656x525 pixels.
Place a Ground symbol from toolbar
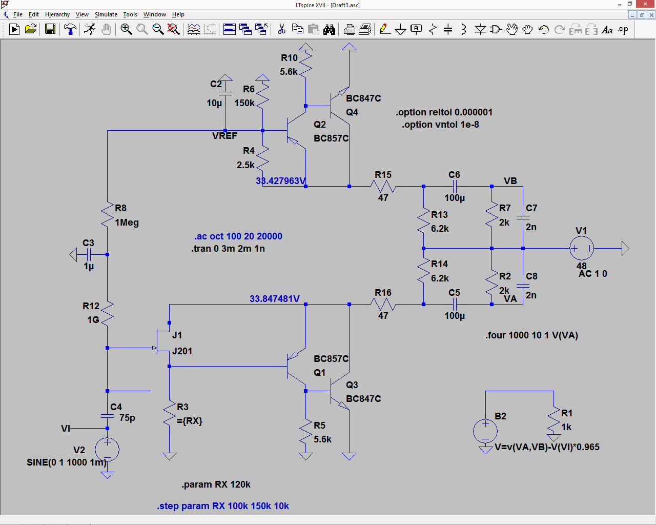point(401,29)
